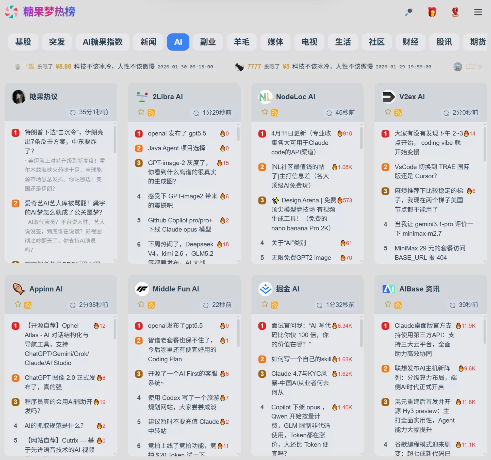Viewport: 491px width, 460px height.
Task: Click the gift box icon in header
Action: (432, 12)
